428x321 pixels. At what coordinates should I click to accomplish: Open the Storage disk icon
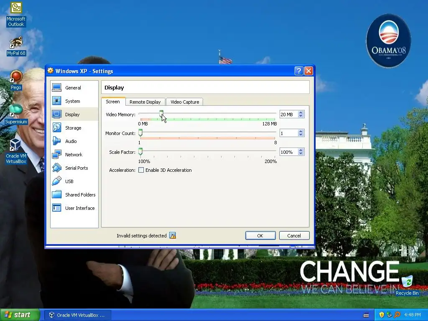[56, 127]
